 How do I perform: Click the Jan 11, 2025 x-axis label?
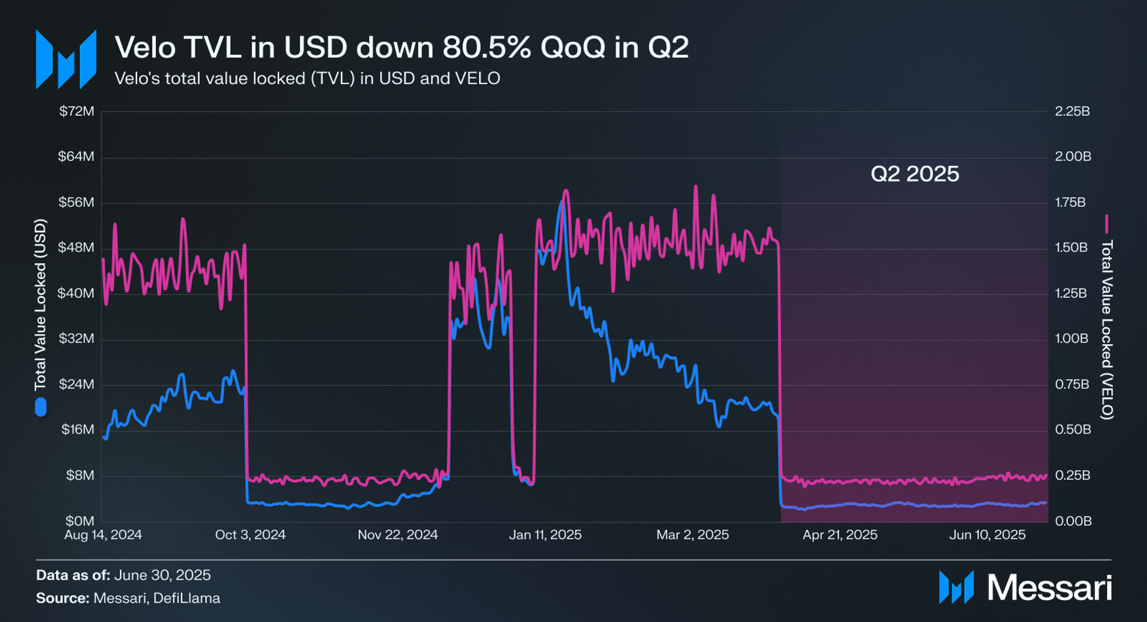pos(545,535)
